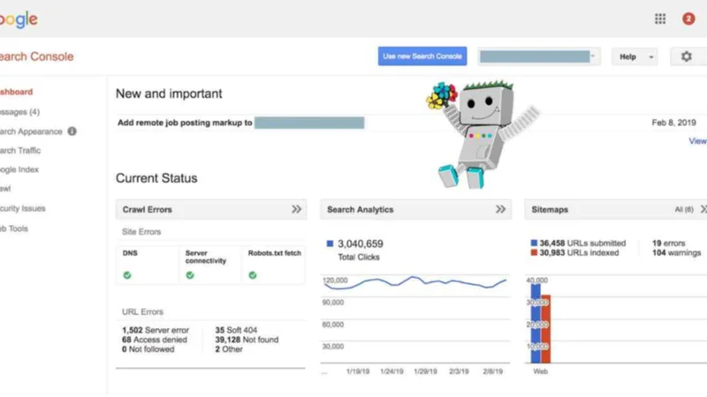Open Web Tools in the sidebar
707x397 pixels.
pyautogui.click(x=14, y=228)
